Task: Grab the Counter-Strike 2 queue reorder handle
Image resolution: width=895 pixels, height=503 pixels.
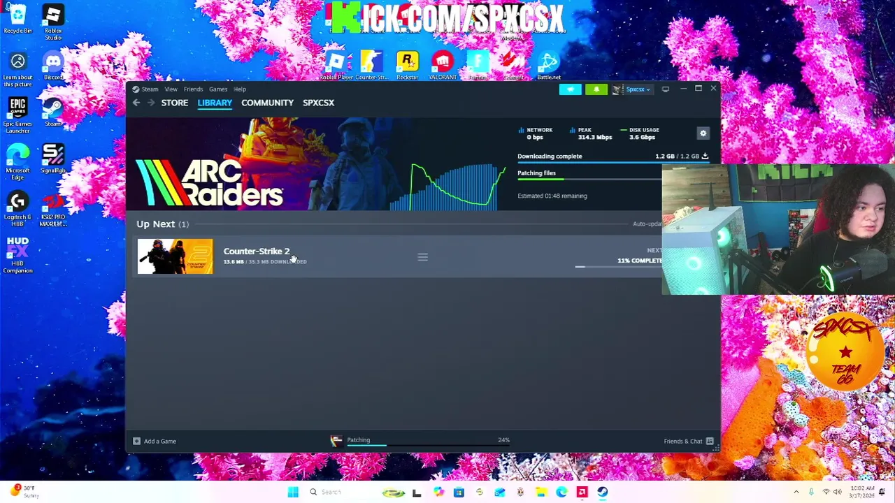Action: click(422, 257)
